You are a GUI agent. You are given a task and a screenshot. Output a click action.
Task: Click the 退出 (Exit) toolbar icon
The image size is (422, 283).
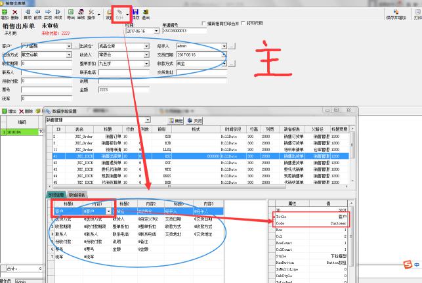(x=146, y=14)
